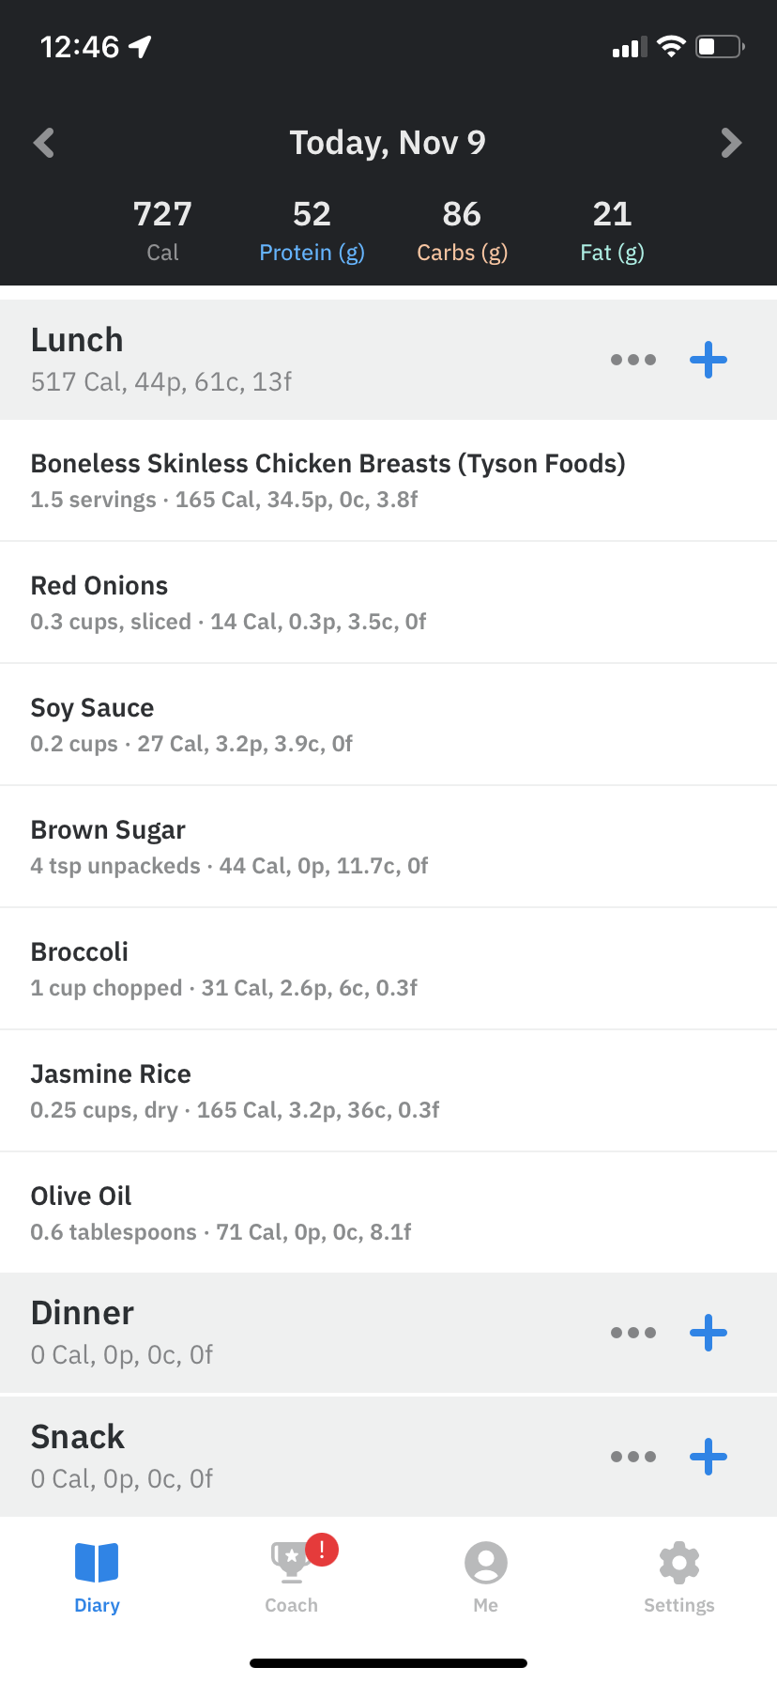This screenshot has width=777, height=1683.
Task: Open the Brown Sugar entry
Action: 229,846
